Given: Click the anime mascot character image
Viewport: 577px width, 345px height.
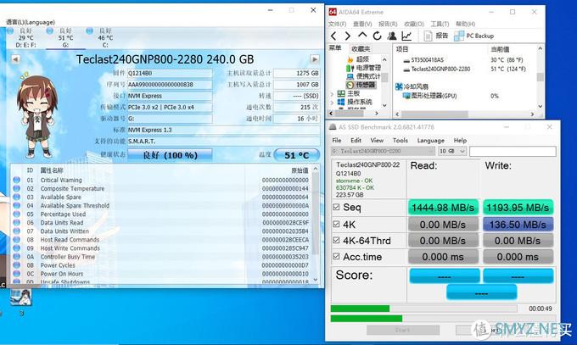Looking at the screenshot, I should (x=36, y=117).
